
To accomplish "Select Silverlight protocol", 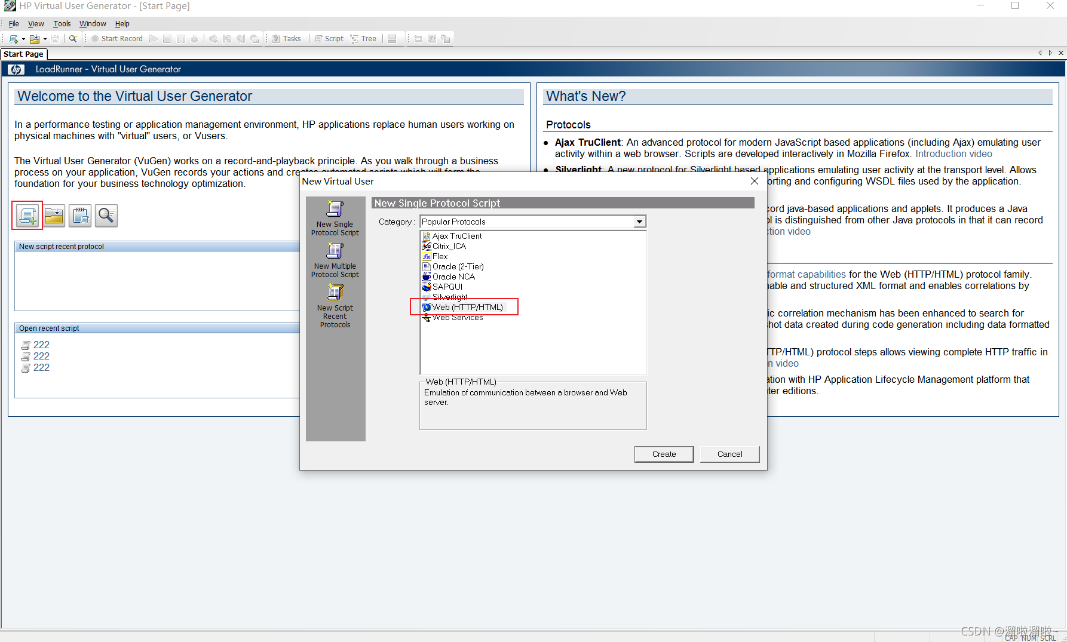I will click(445, 297).
